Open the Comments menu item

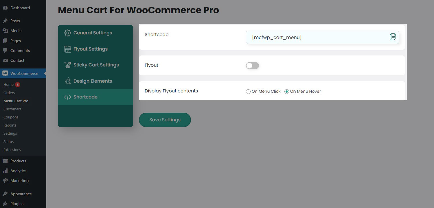23,51
